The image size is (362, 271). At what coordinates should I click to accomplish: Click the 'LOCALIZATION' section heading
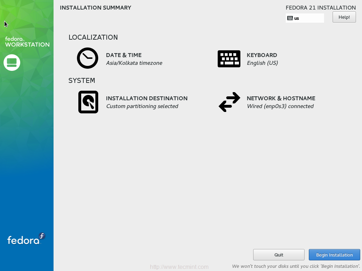pyautogui.click(x=93, y=37)
